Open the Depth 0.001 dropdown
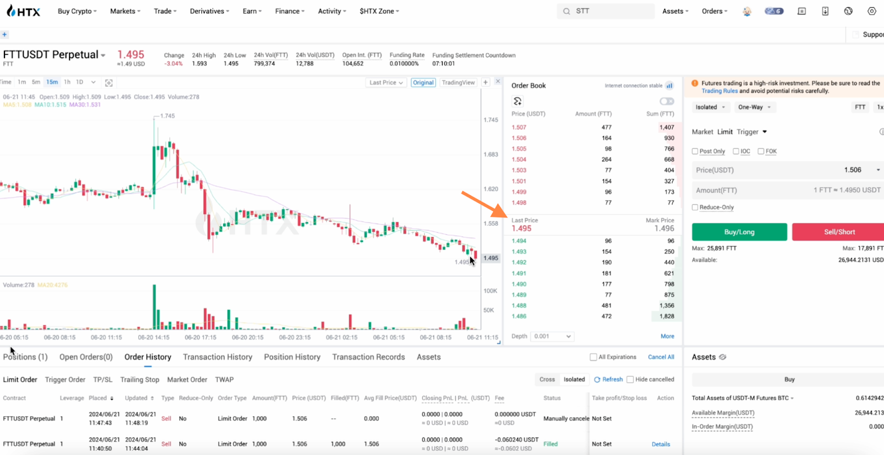 tap(552, 336)
